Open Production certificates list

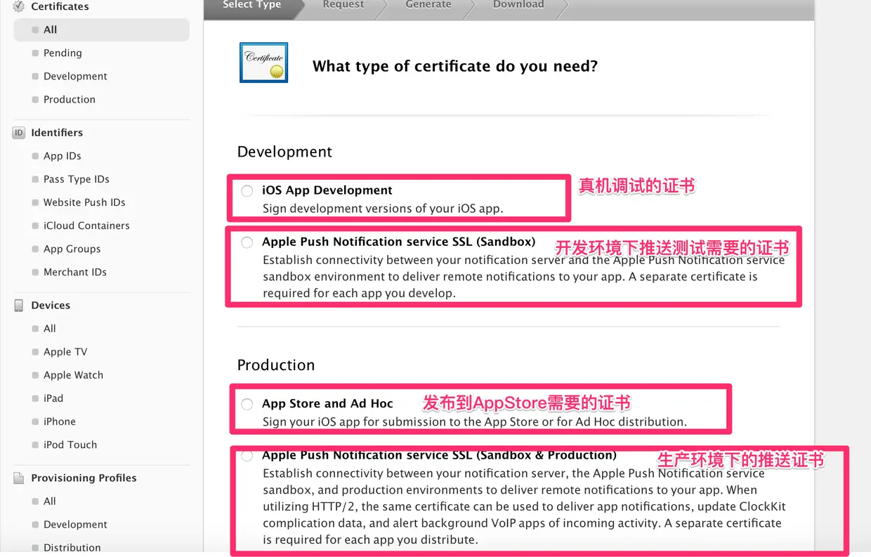click(70, 99)
